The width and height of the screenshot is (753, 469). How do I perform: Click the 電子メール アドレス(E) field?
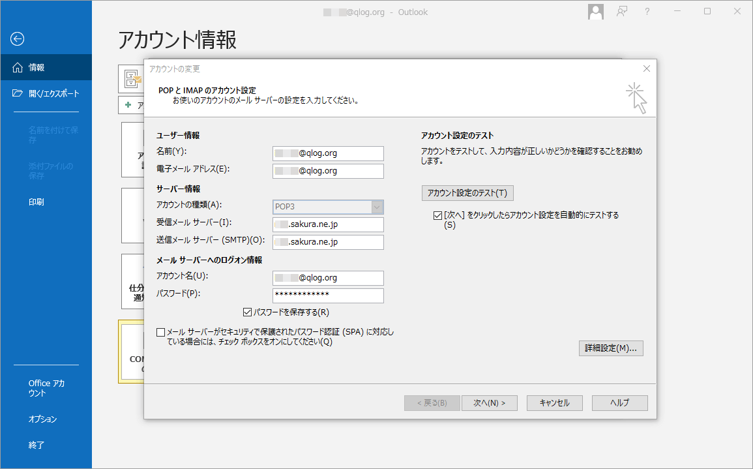[328, 171]
